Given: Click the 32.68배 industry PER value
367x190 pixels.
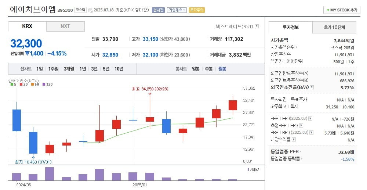Looking at the screenshot, I should pos(346,152).
